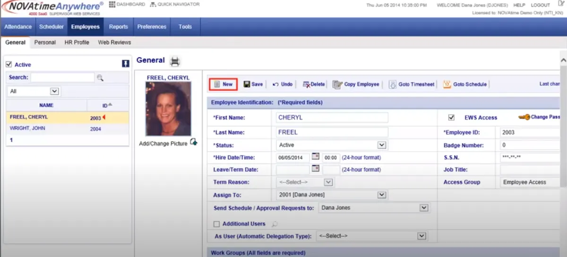Image resolution: width=567 pixels, height=257 pixels.
Task: Click the Delete employee toolbar icon
Action: click(307, 84)
